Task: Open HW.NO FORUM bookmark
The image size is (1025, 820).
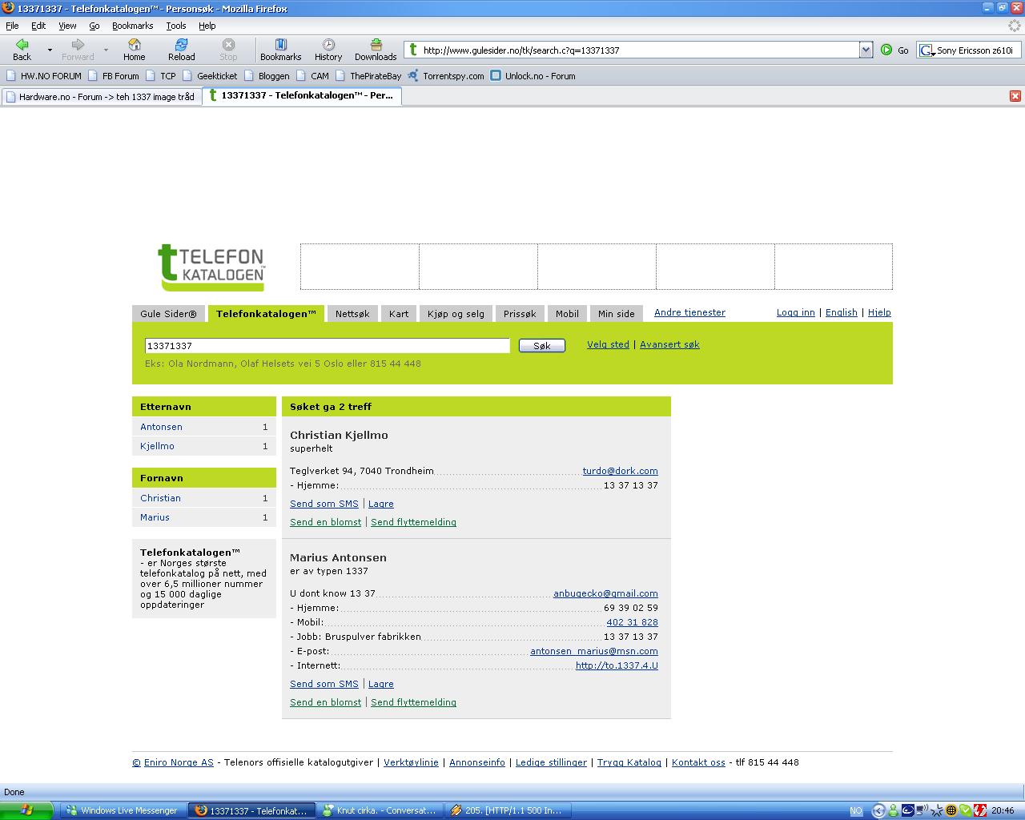Action: [44, 76]
